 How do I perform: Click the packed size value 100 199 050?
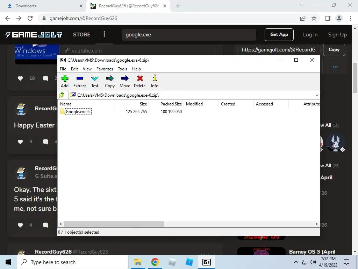[171, 112]
